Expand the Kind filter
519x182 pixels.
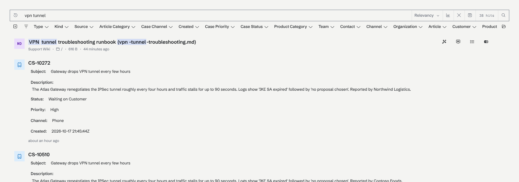(61, 27)
